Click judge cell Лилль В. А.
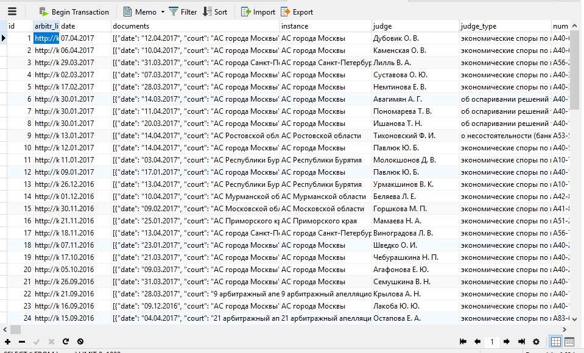This screenshot has height=353, width=584. (x=415, y=63)
